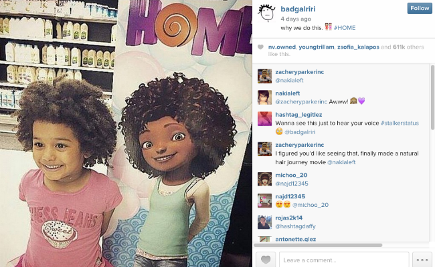Viewport: 435px width, 267px height.
Task: Click the small gray heart near likes
Action: [260, 47]
